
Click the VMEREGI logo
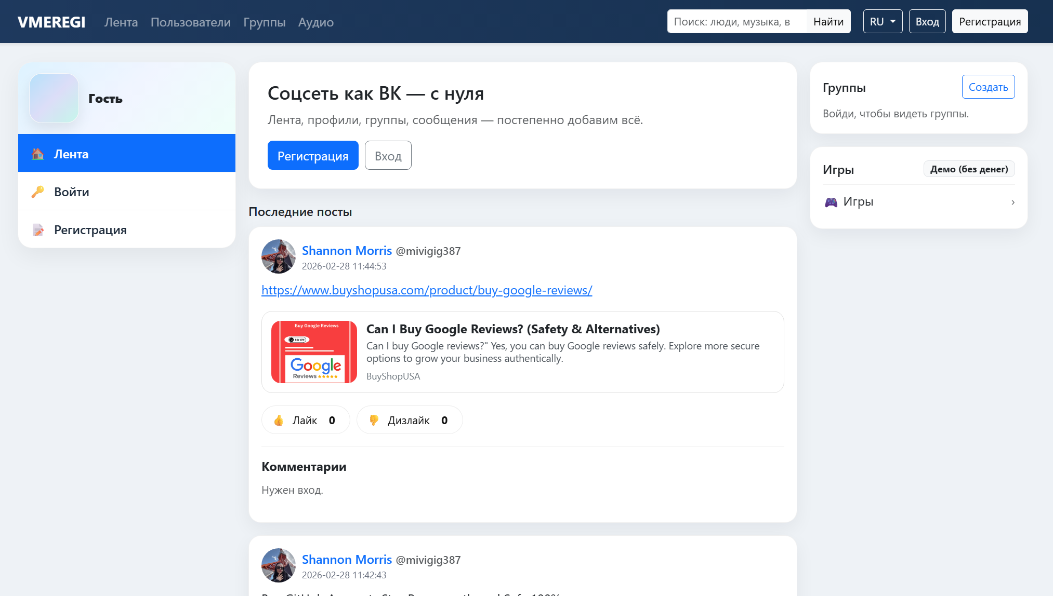pyautogui.click(x=51, y=22)
